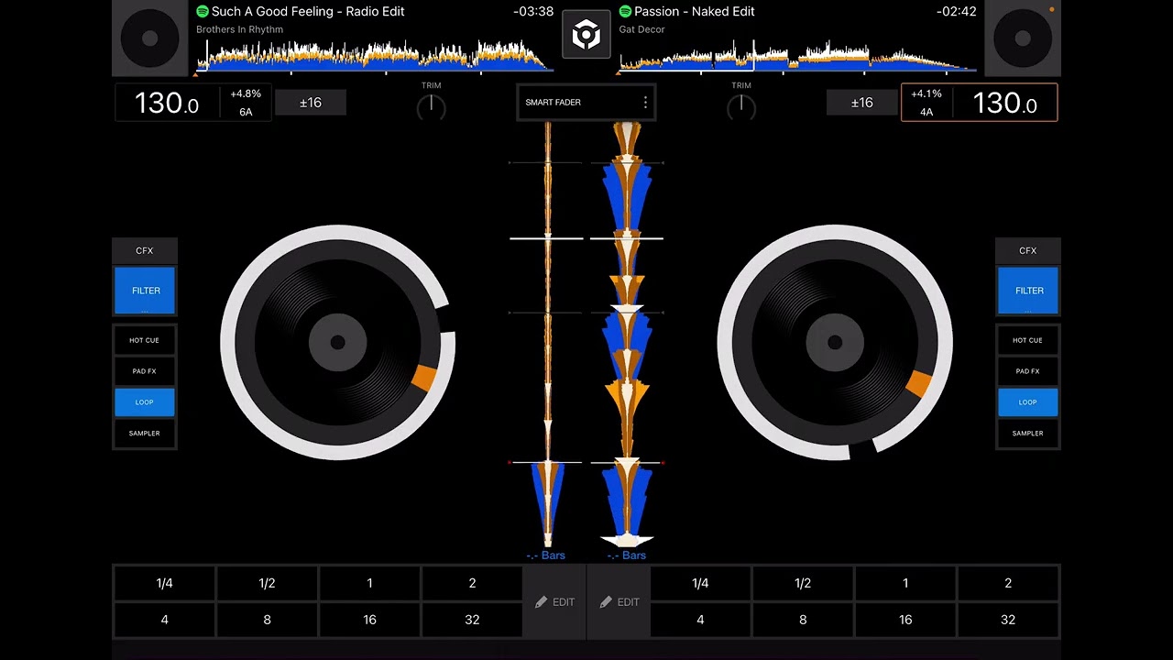Tap the right deck 130.0 BPM display
This screenshot has width=1173, height=660.
click(1004, 103)
